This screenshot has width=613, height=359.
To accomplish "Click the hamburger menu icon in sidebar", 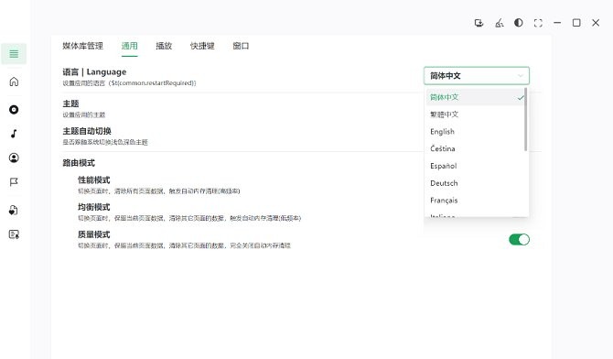I will click(x=14, y=54).
